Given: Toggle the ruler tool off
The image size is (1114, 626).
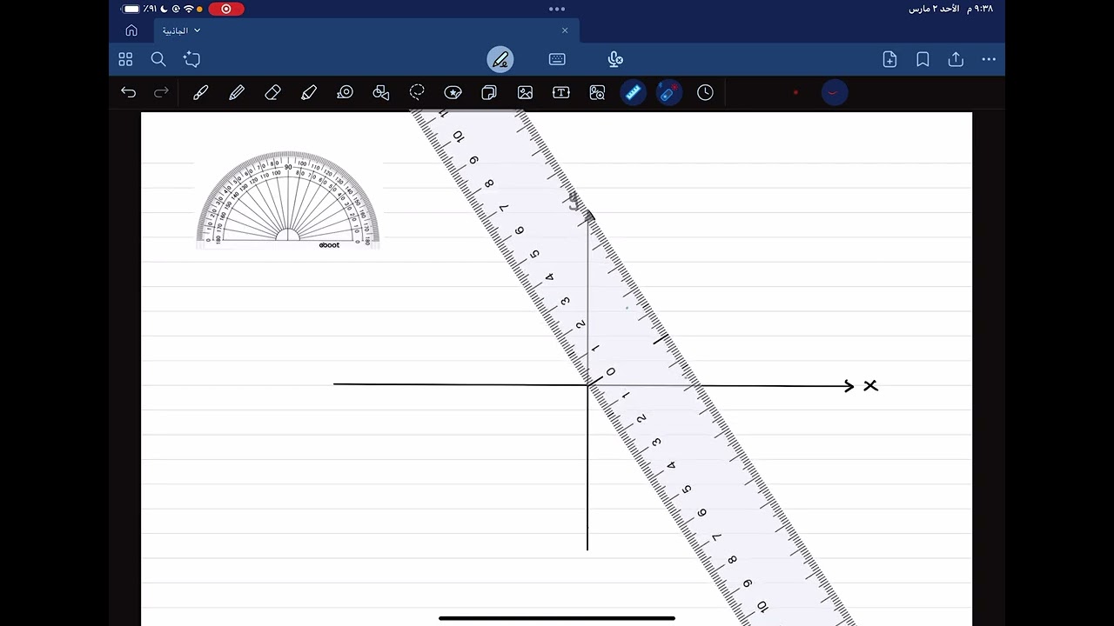Looking at the screenshot, I should [634, 92].
